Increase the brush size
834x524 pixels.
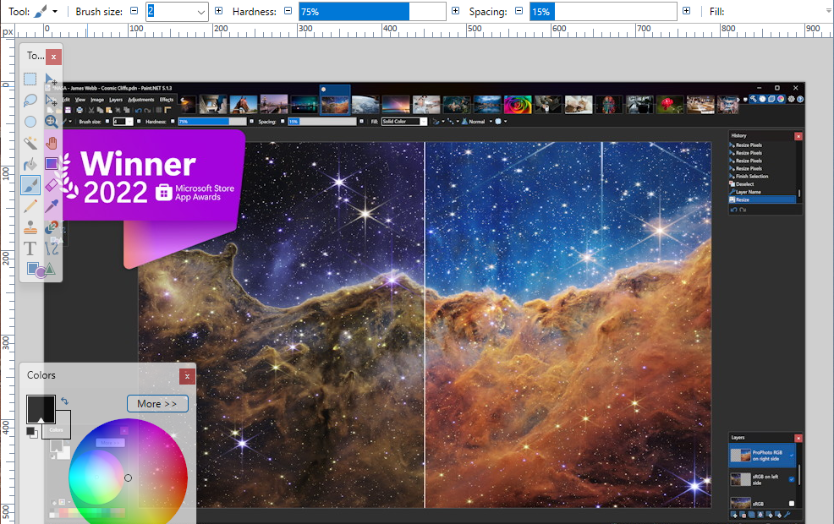point(218,11)
